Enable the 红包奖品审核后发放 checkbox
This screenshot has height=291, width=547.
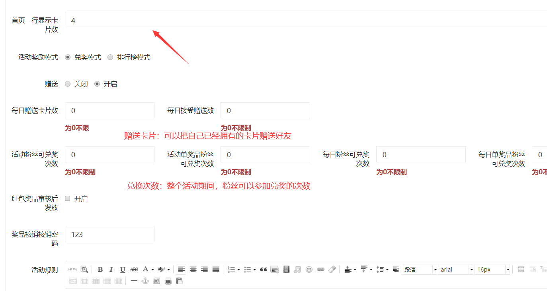point(68,198)
